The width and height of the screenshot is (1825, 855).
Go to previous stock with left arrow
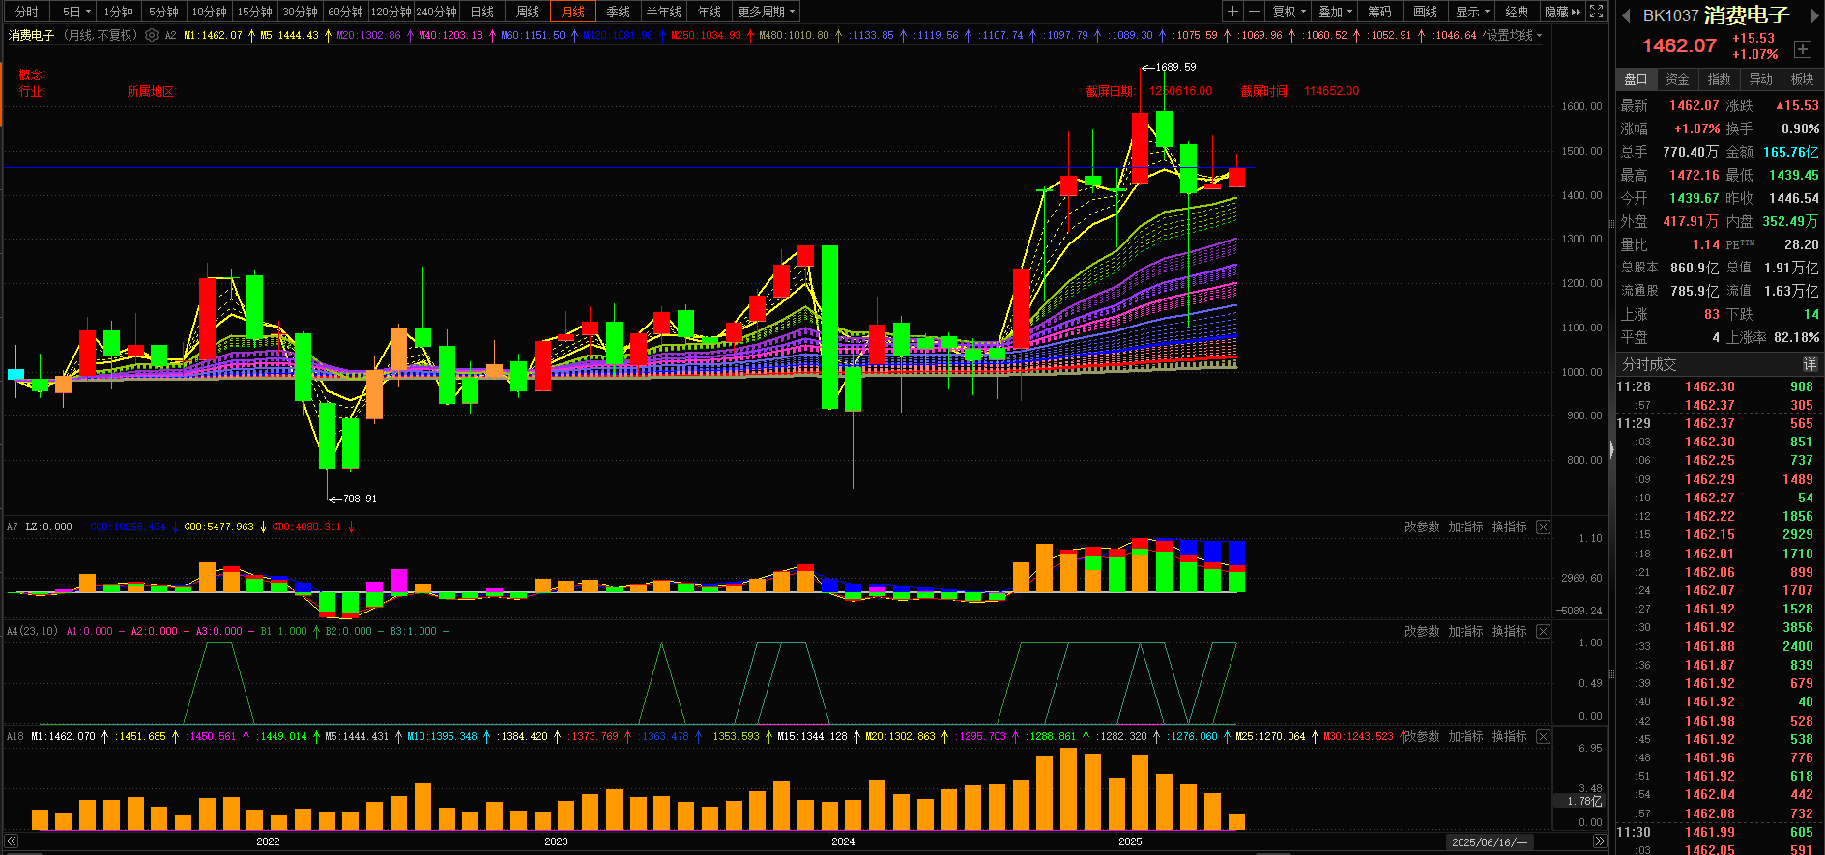(1626, 15)
